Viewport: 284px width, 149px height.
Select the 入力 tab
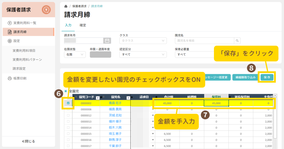68,25
